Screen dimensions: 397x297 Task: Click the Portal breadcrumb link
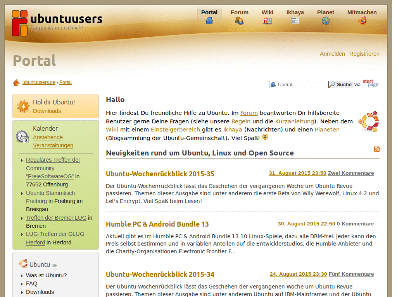(x=65, y=82)
